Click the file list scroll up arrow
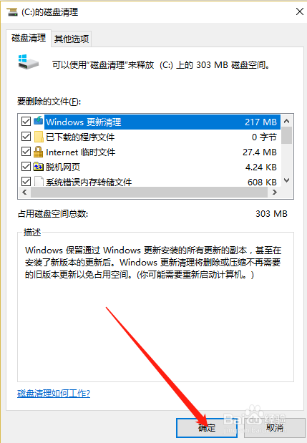307x443 pixels. point(287,121)
